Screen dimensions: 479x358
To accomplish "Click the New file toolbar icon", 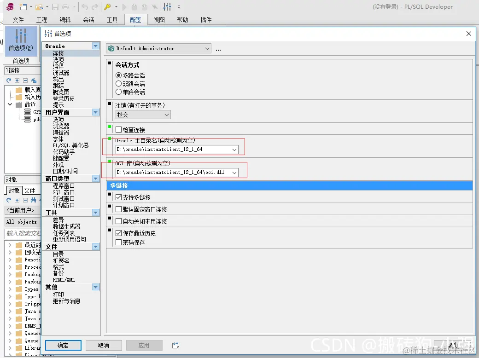I will pyautogui.click(x=23, y=6).
